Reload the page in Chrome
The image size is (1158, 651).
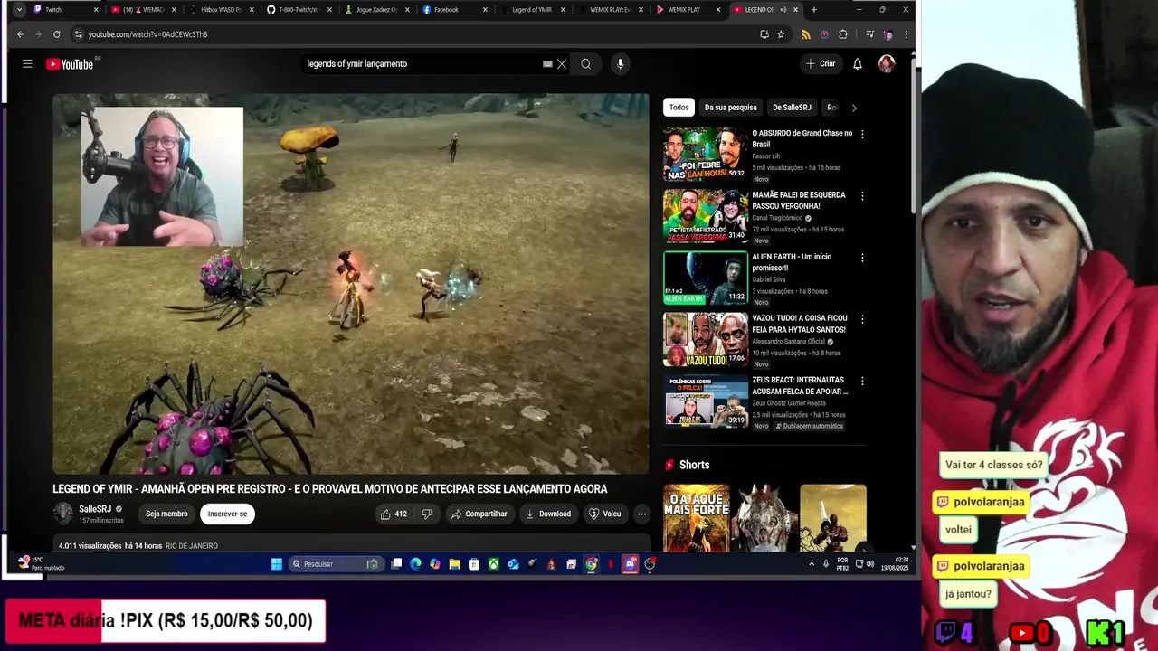click(x=56, y=34)
